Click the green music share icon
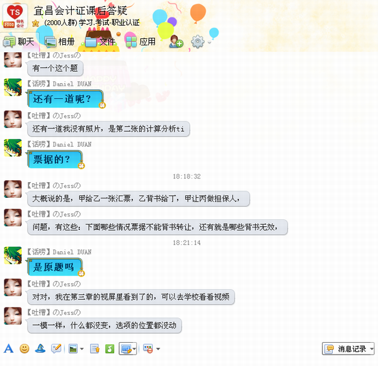The height and width of the screenshot is (366, 378). click(x=110, y=348)
